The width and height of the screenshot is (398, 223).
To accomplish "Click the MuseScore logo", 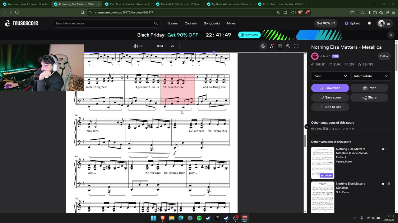I will click(x=21, y=23).
